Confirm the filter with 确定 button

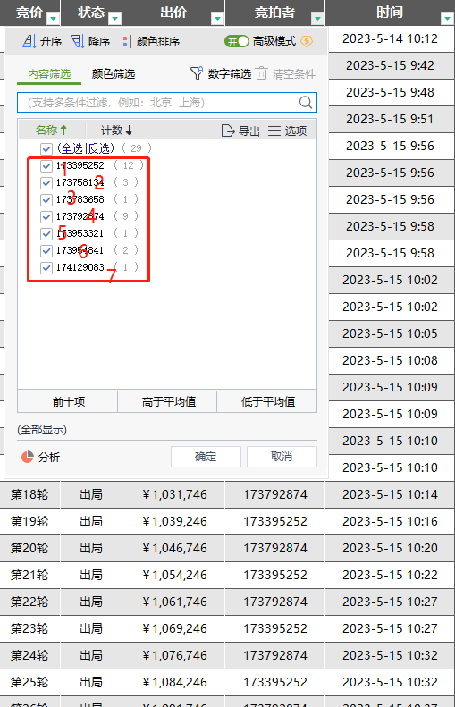point(206,457)
